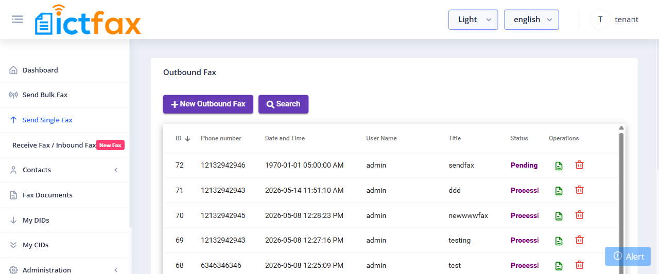Expand the Contacts submenu
Screen dimensions: 659x274
tap(64, 170)
